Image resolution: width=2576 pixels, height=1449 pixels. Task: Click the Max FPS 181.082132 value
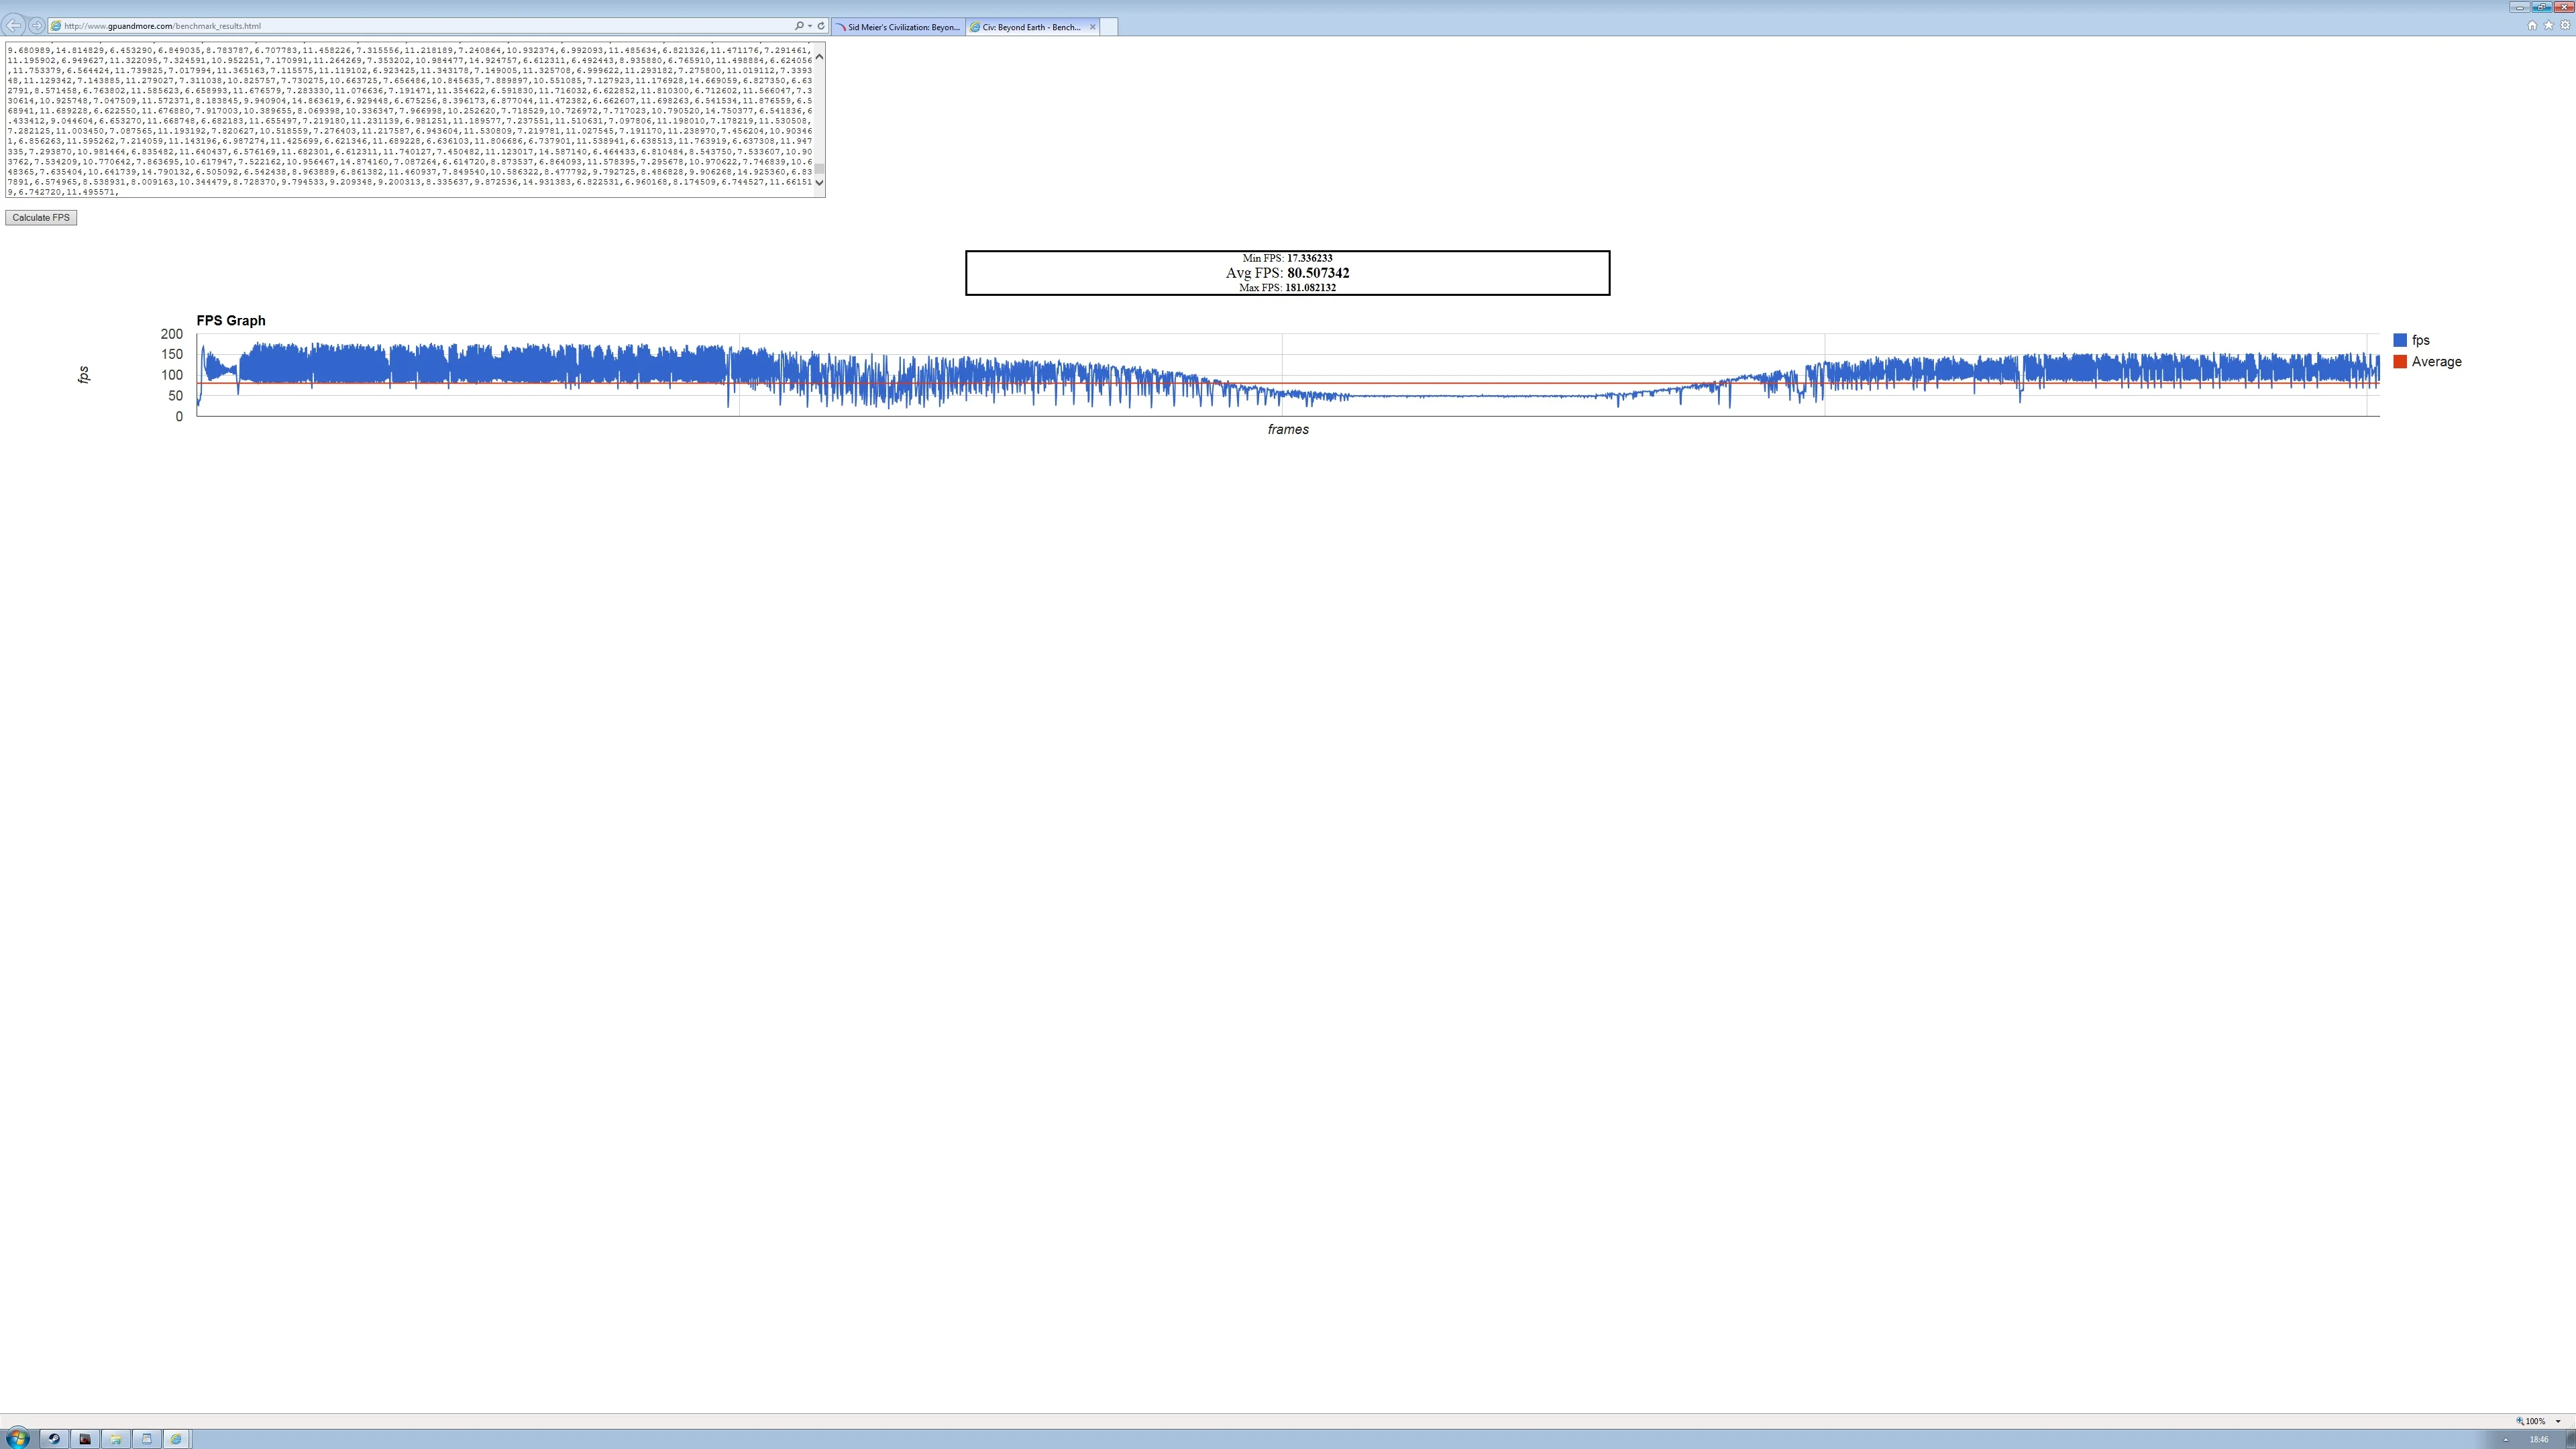1310,288
